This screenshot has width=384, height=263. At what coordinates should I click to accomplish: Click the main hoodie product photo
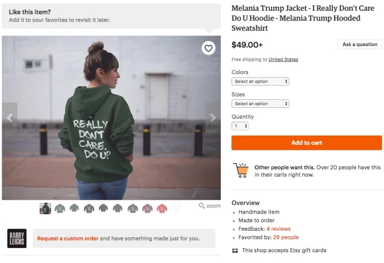pyautogui.click(x=111, y=118)
